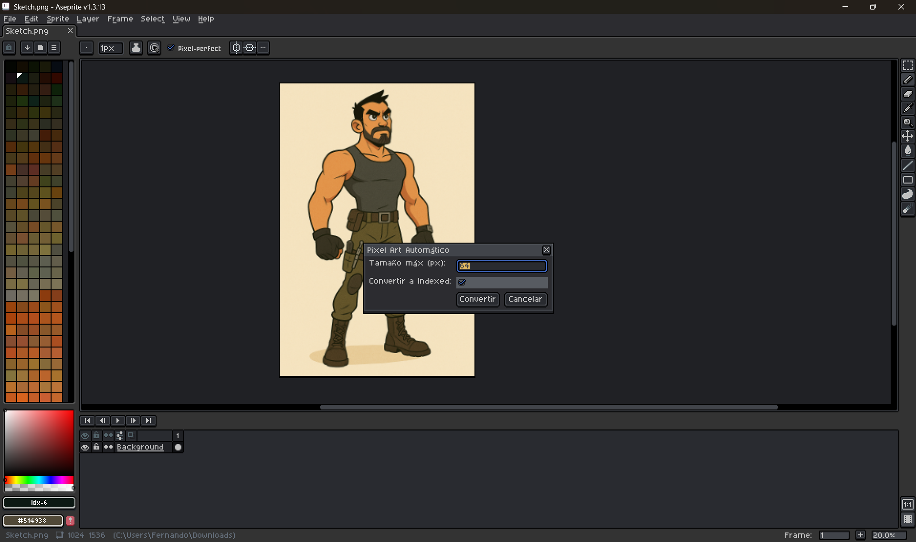Play the animation
Viewport: 916px width, 542px height.
117,420
